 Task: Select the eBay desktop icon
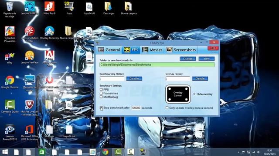[10, 58]
